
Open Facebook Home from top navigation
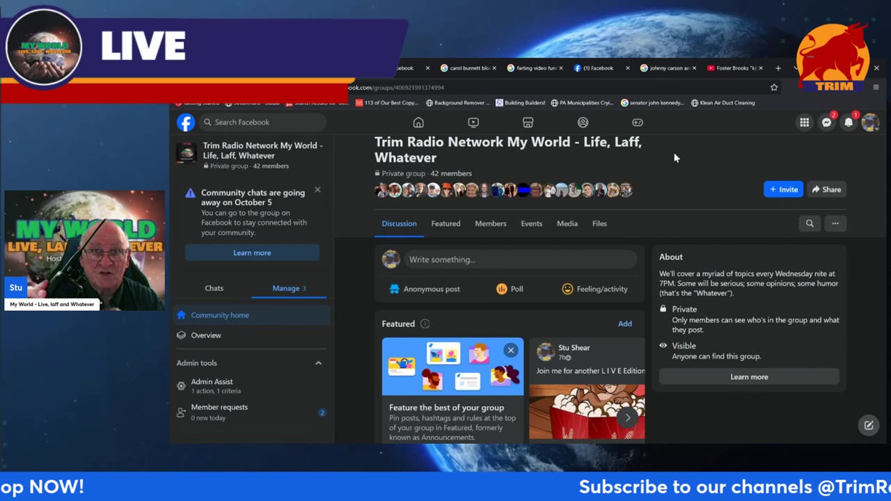pyautogui.click(x=418, y=122)
